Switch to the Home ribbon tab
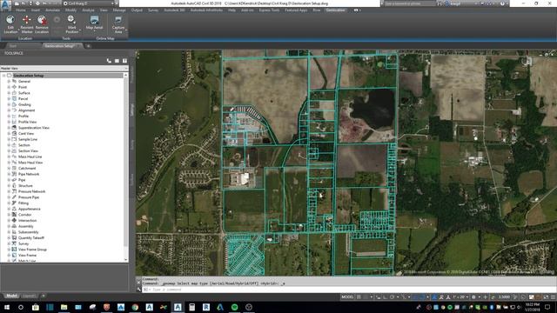557x313 pixels. (x=21, y=10)
